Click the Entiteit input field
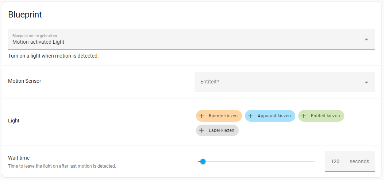This screenshot has height=180, width=384. tap(285, 82)
